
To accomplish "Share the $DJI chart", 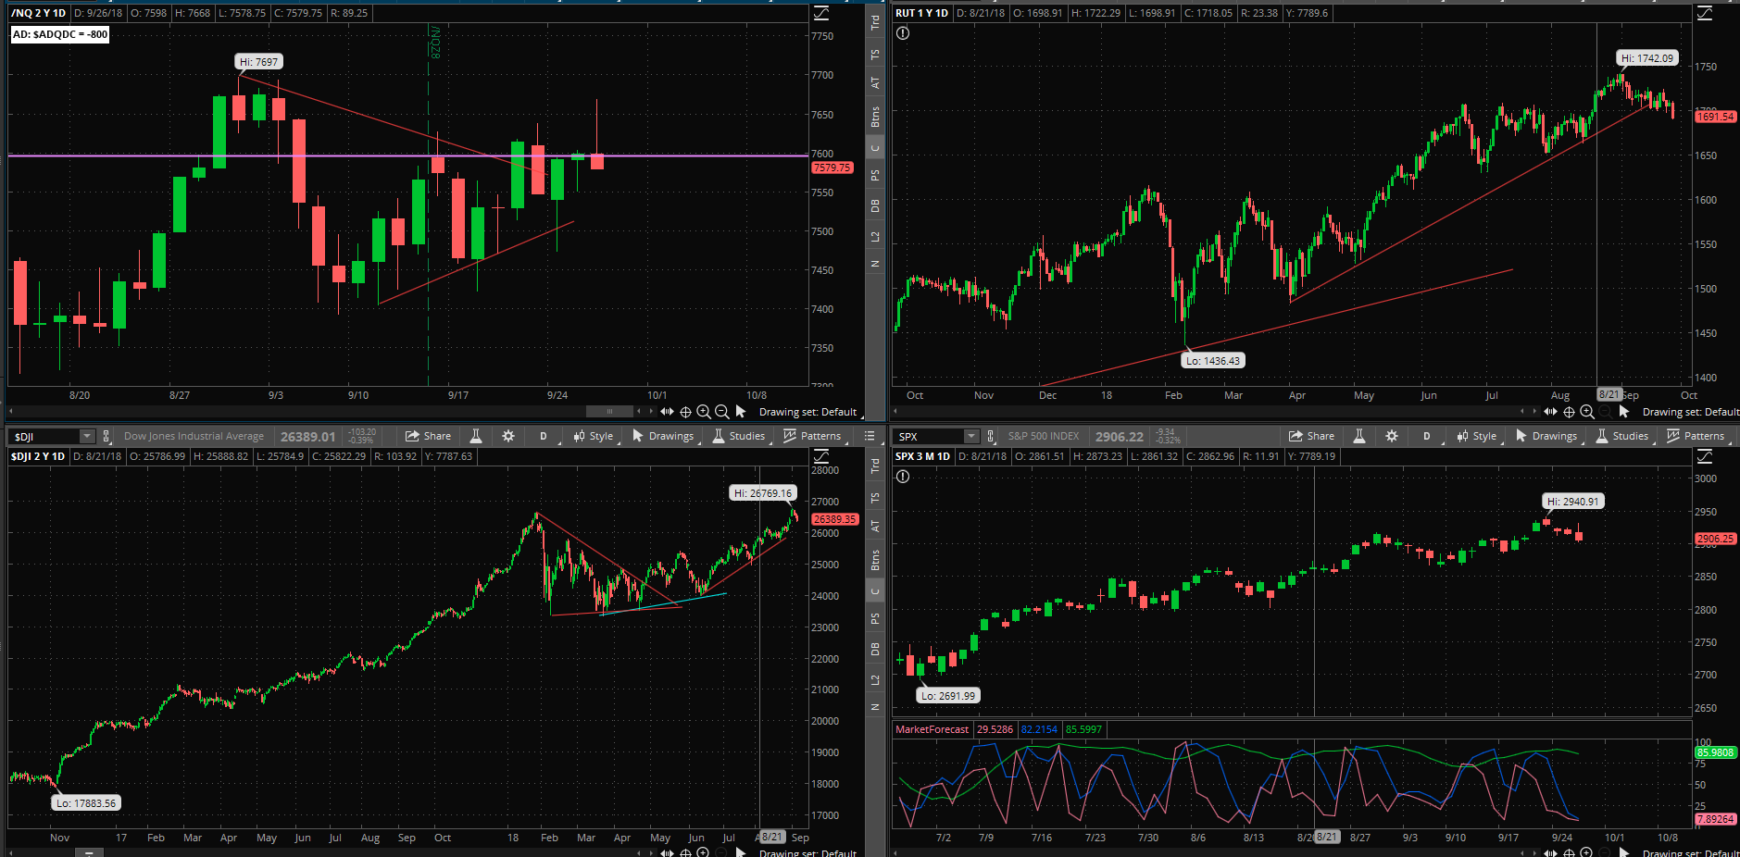I will (x=429, y=436).
